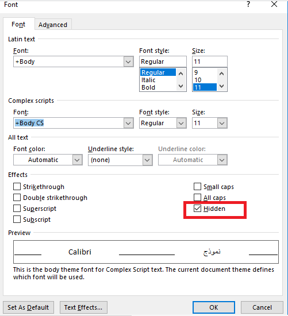The image size is (288, 316).
Task: Click the Set As Default button
Action: (x=28, y=307)
